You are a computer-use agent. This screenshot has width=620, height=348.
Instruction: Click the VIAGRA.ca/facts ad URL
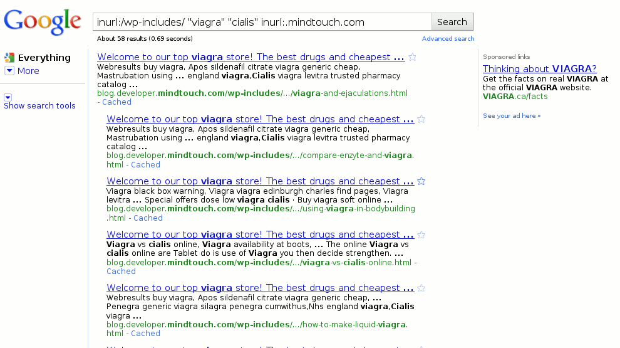click(x=515, y=97)
